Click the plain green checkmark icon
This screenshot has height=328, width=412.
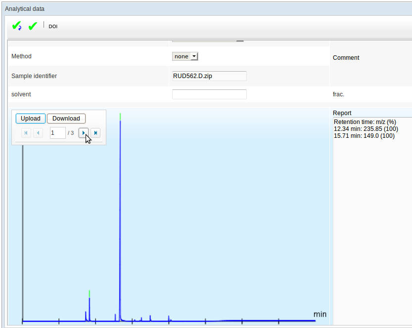[x=33, y=26]
